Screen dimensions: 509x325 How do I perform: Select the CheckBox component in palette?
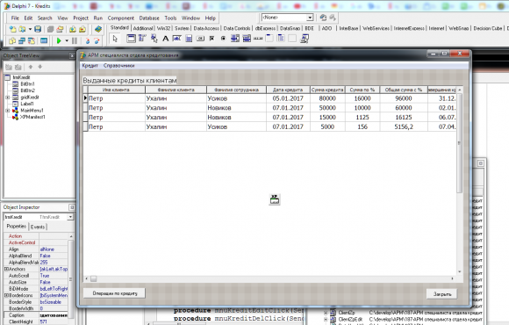pyautogui.click(x=211, y=39)
